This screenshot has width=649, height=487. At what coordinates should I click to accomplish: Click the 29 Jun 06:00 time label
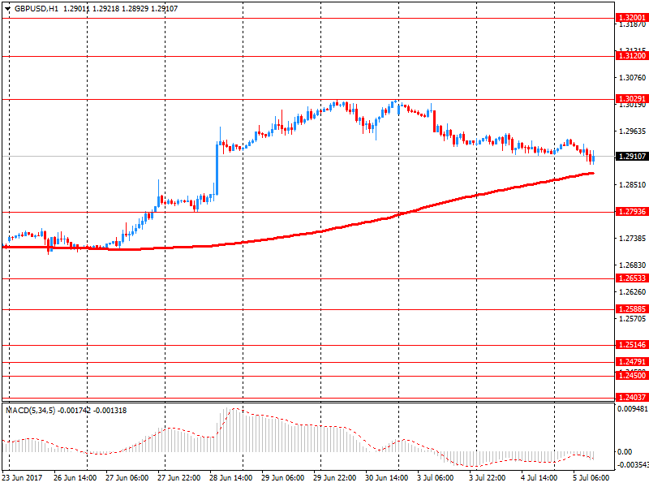pos(282,477)
